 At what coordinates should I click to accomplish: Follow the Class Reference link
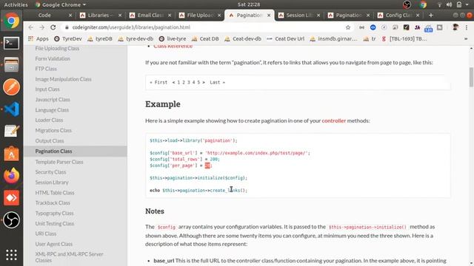coord(173,46)
